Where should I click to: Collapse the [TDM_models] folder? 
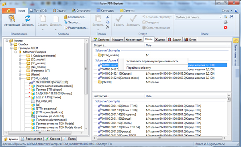pyautogui.click(x=20, y=78)
